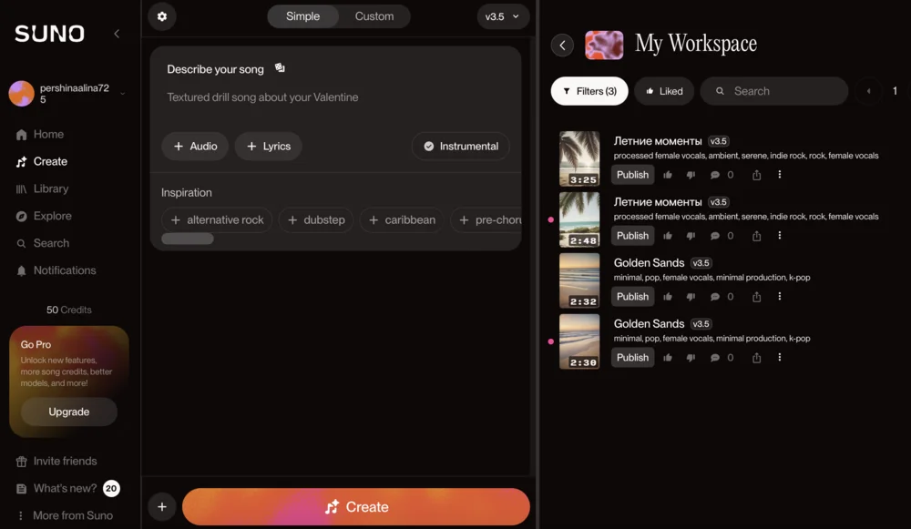Screen dimensions: 911x529
Task: Go back using workspace back arrow
Action: (562, 45)
